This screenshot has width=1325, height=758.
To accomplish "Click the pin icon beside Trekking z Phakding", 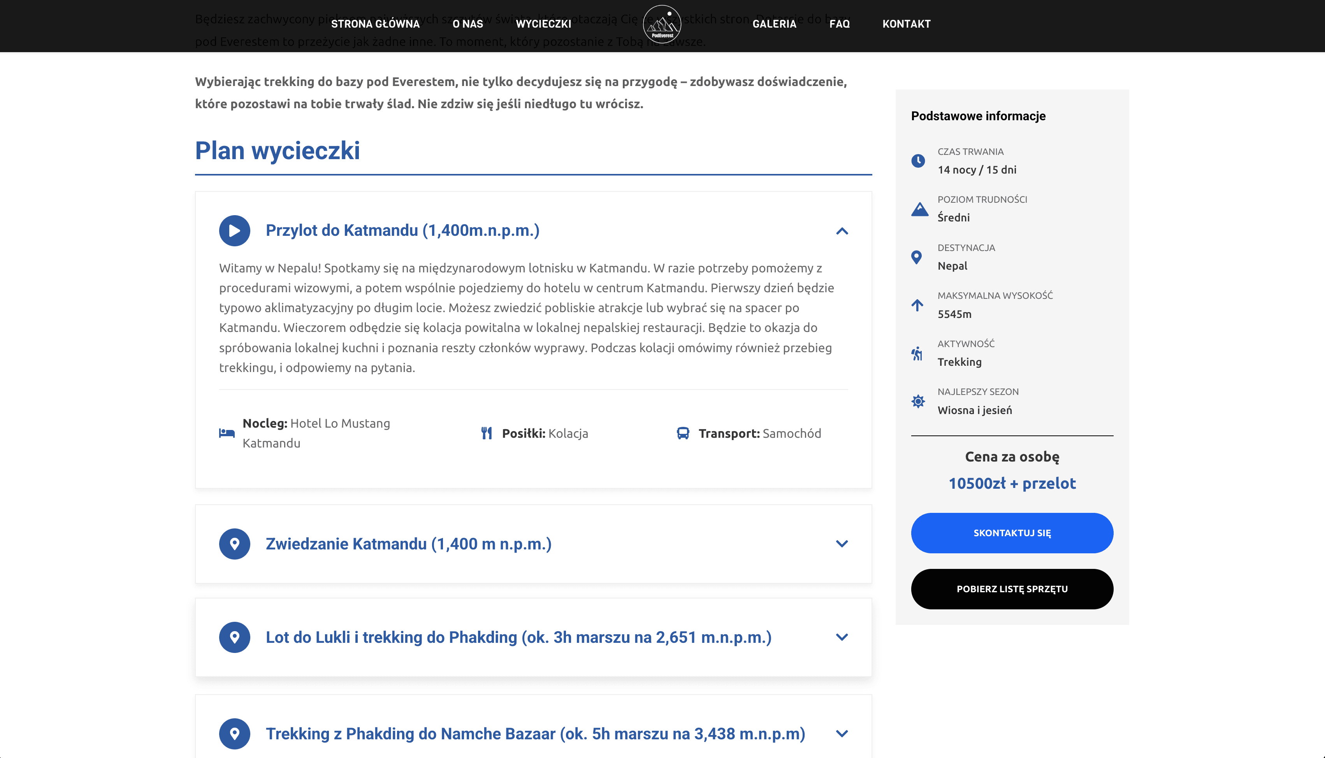I will click(x=234, y=733).
